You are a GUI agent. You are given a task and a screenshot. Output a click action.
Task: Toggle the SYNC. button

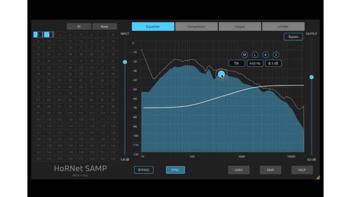175,170
